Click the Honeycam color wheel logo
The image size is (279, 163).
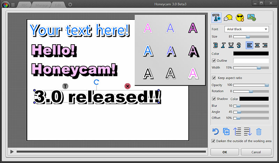(6, 5)
